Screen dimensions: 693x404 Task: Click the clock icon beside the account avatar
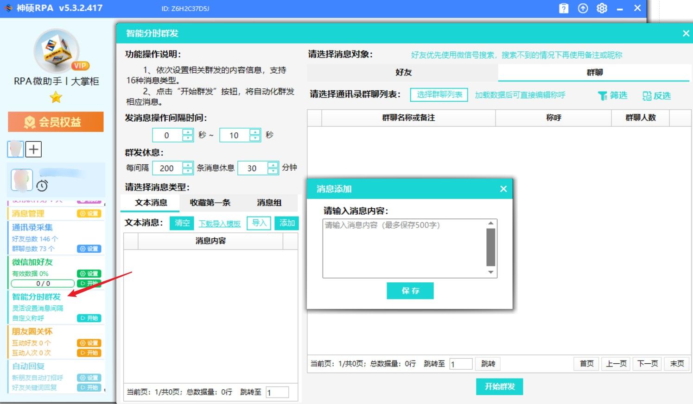pyautogui.click(x=42, y=186)
